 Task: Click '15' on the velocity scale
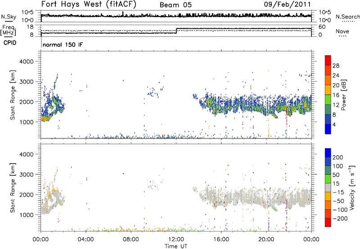336,184
